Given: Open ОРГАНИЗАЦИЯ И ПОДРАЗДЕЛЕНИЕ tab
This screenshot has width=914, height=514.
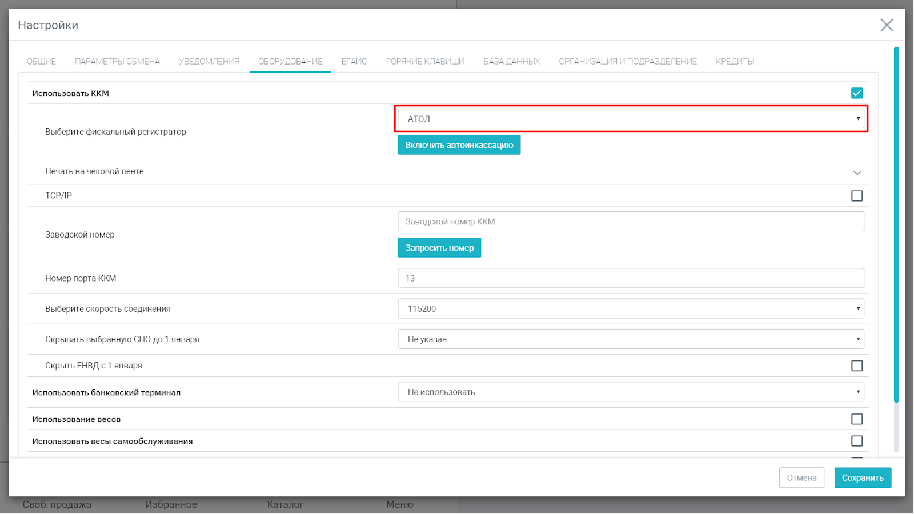Looking at the screenshot, I should 628,61.
